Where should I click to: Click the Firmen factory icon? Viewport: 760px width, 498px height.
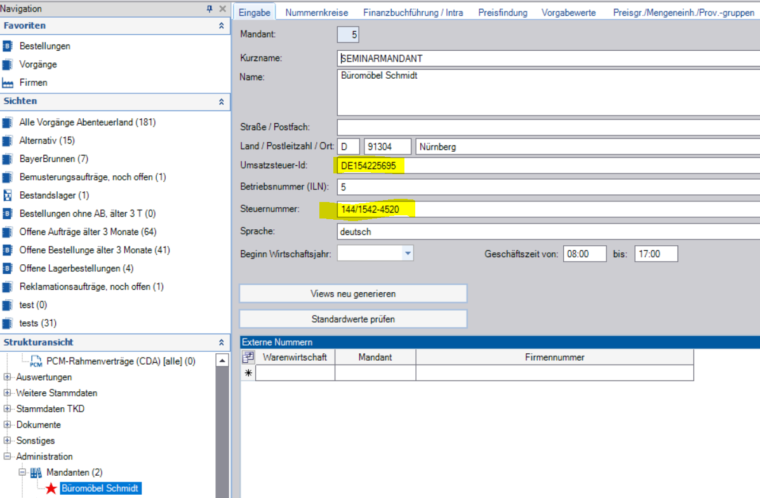tap(8, 83)
